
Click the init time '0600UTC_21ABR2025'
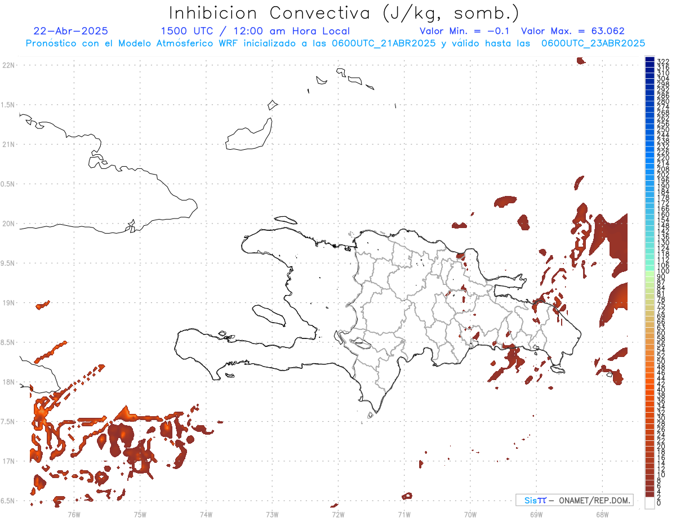[x=381, y=43]
